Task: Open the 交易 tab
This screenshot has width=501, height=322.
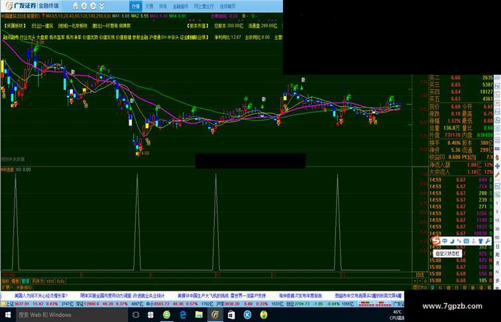Action: 150,6
